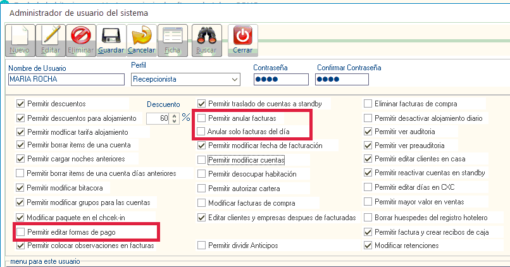Check Permitir editar formas de pago

click(21, 232)
